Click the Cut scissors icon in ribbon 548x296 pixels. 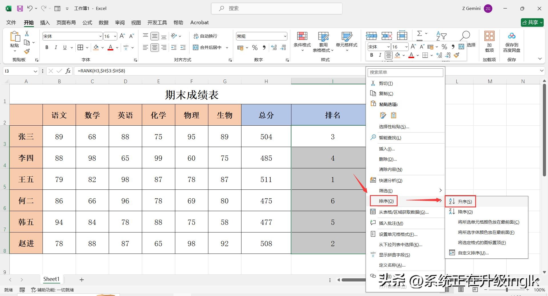point(27,34)
